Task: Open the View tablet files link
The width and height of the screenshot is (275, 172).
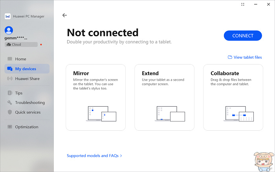Action: click(247, 57)
